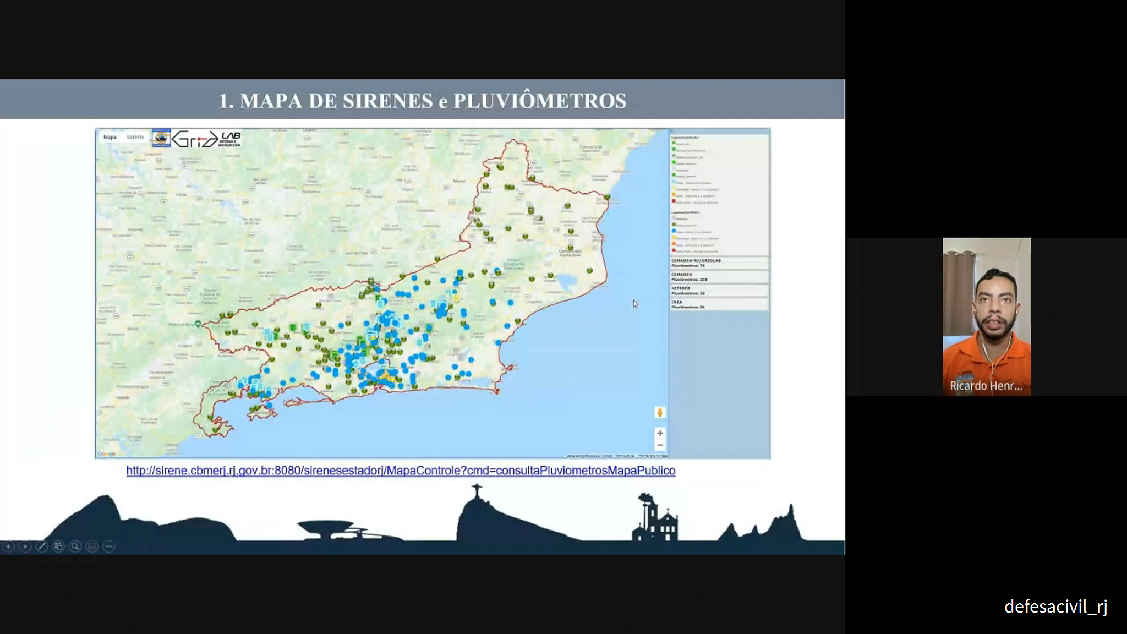Toggle subtitles icon in slideshow controls
This screenshot has height=634, width=1127.
click(92, 546)
